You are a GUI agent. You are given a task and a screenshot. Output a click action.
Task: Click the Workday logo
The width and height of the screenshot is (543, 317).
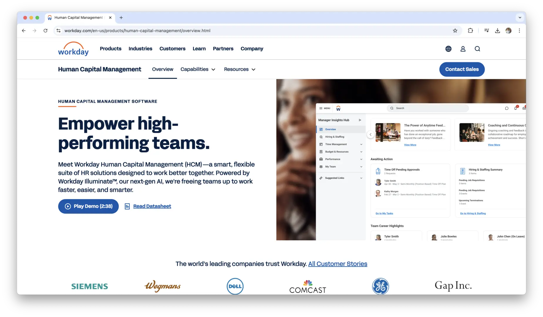tap(73, 49)
